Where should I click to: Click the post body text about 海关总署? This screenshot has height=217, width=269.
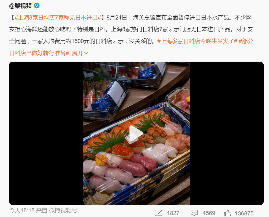point(131,29)
